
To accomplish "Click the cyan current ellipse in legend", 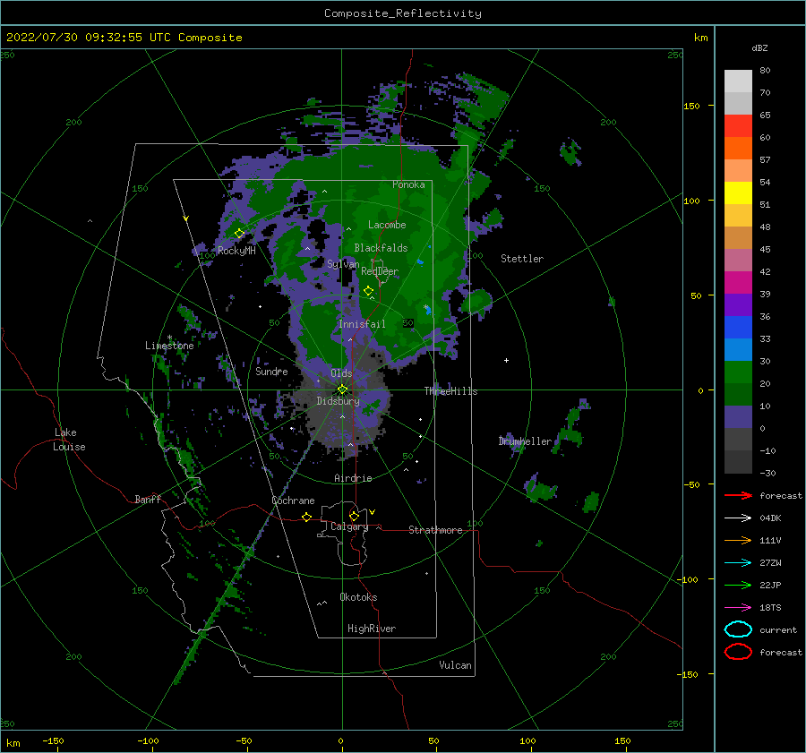I will (738, 629).
